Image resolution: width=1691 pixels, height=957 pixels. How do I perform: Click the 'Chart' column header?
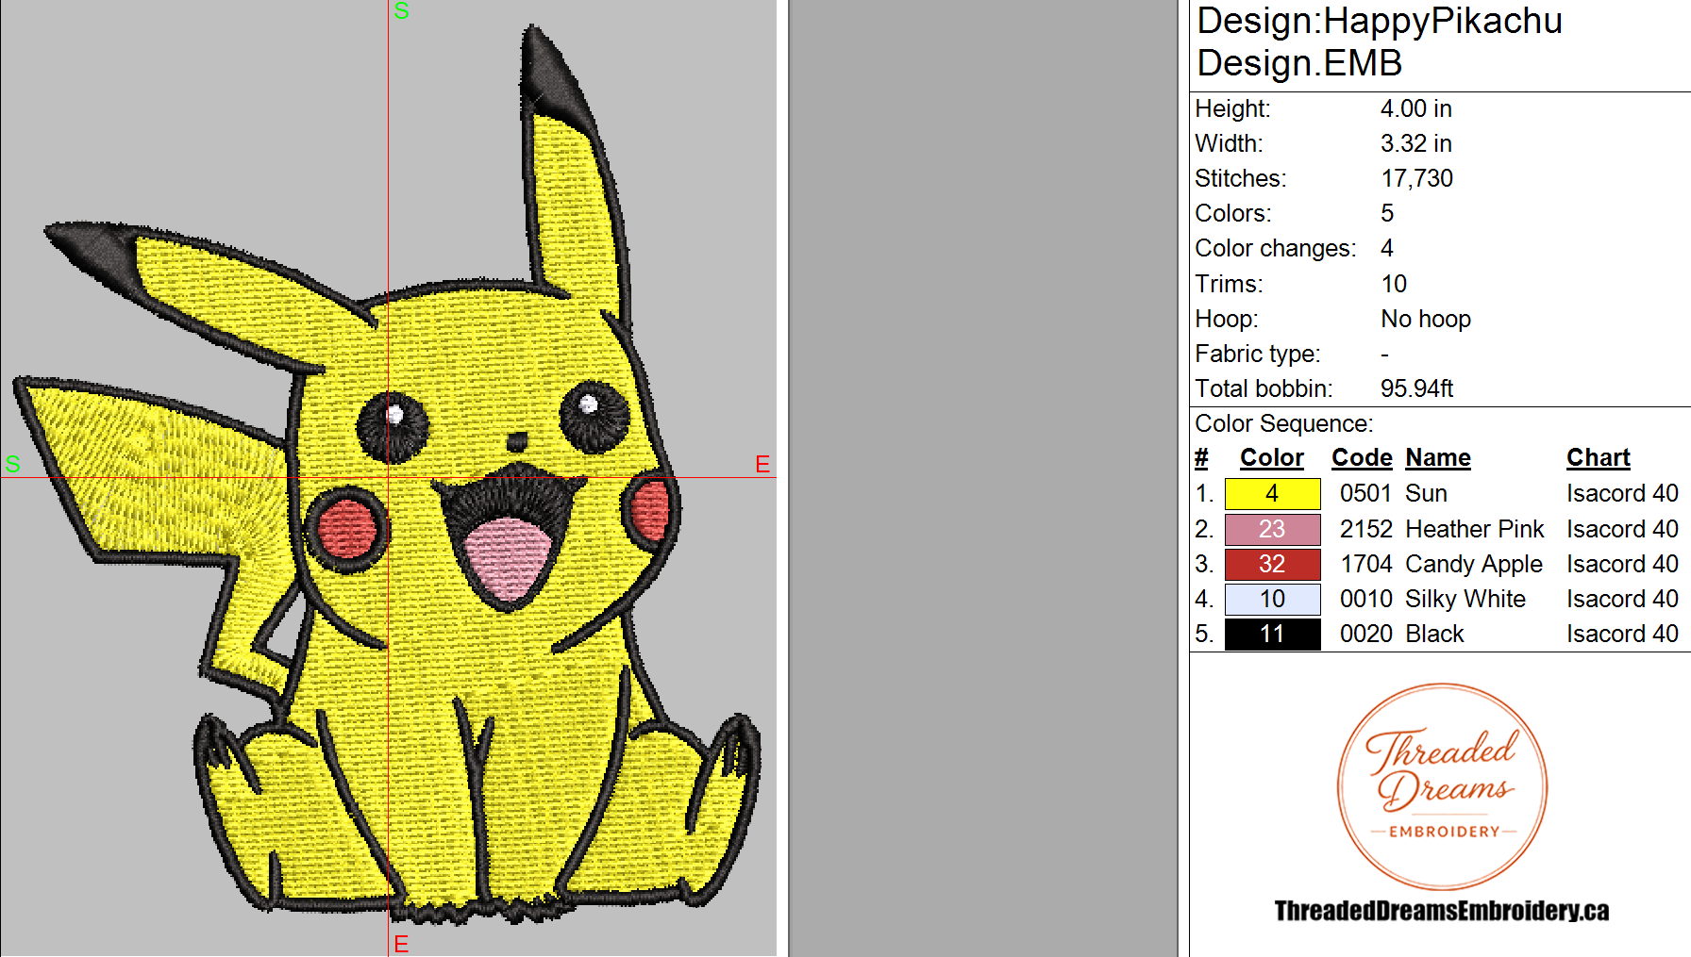tap(1599, 457)
